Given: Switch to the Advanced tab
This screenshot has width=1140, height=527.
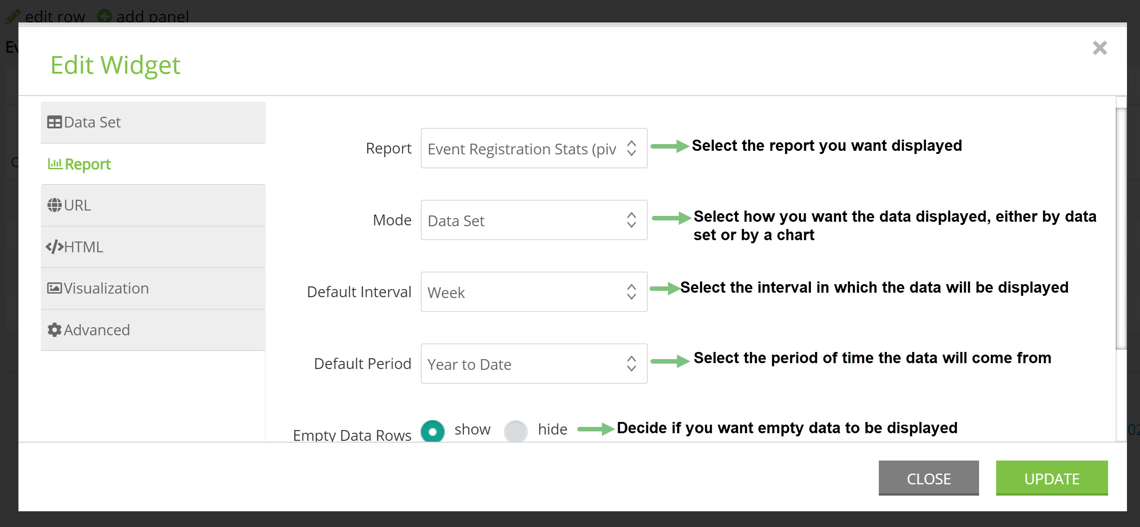Looking at the screenshot, I should click(x=153, y=330).
